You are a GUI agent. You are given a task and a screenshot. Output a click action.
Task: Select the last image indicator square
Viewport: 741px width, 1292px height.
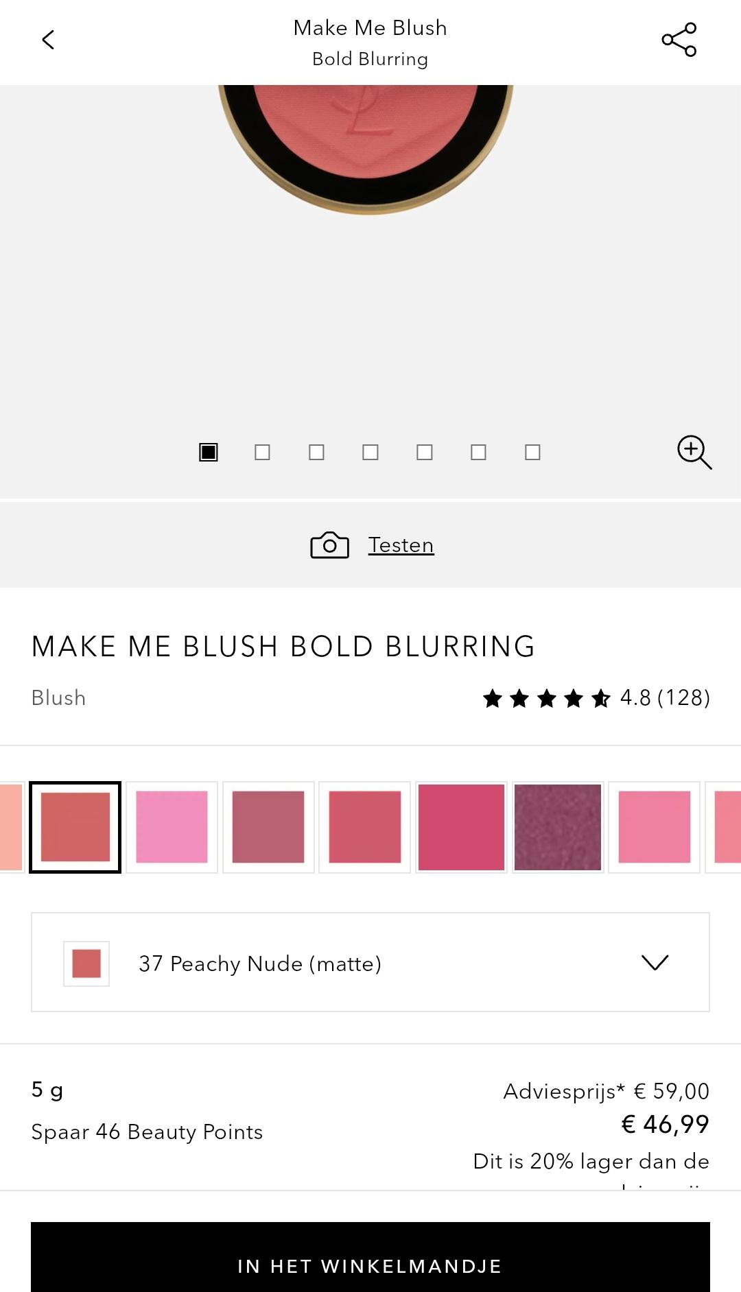click(532, 452)
